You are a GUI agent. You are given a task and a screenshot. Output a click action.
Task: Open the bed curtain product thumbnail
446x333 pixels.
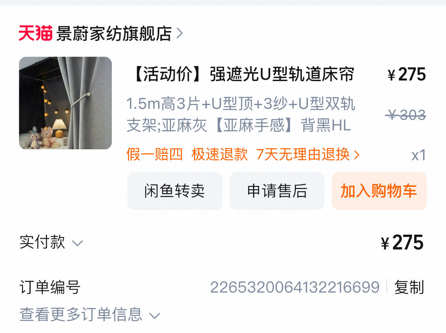point(65,103)
